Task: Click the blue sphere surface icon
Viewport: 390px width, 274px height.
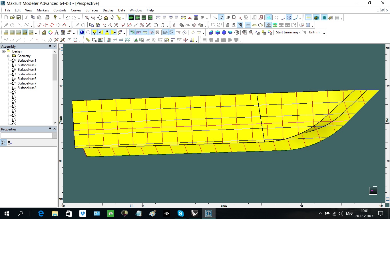Action: [x=224, y=33]
